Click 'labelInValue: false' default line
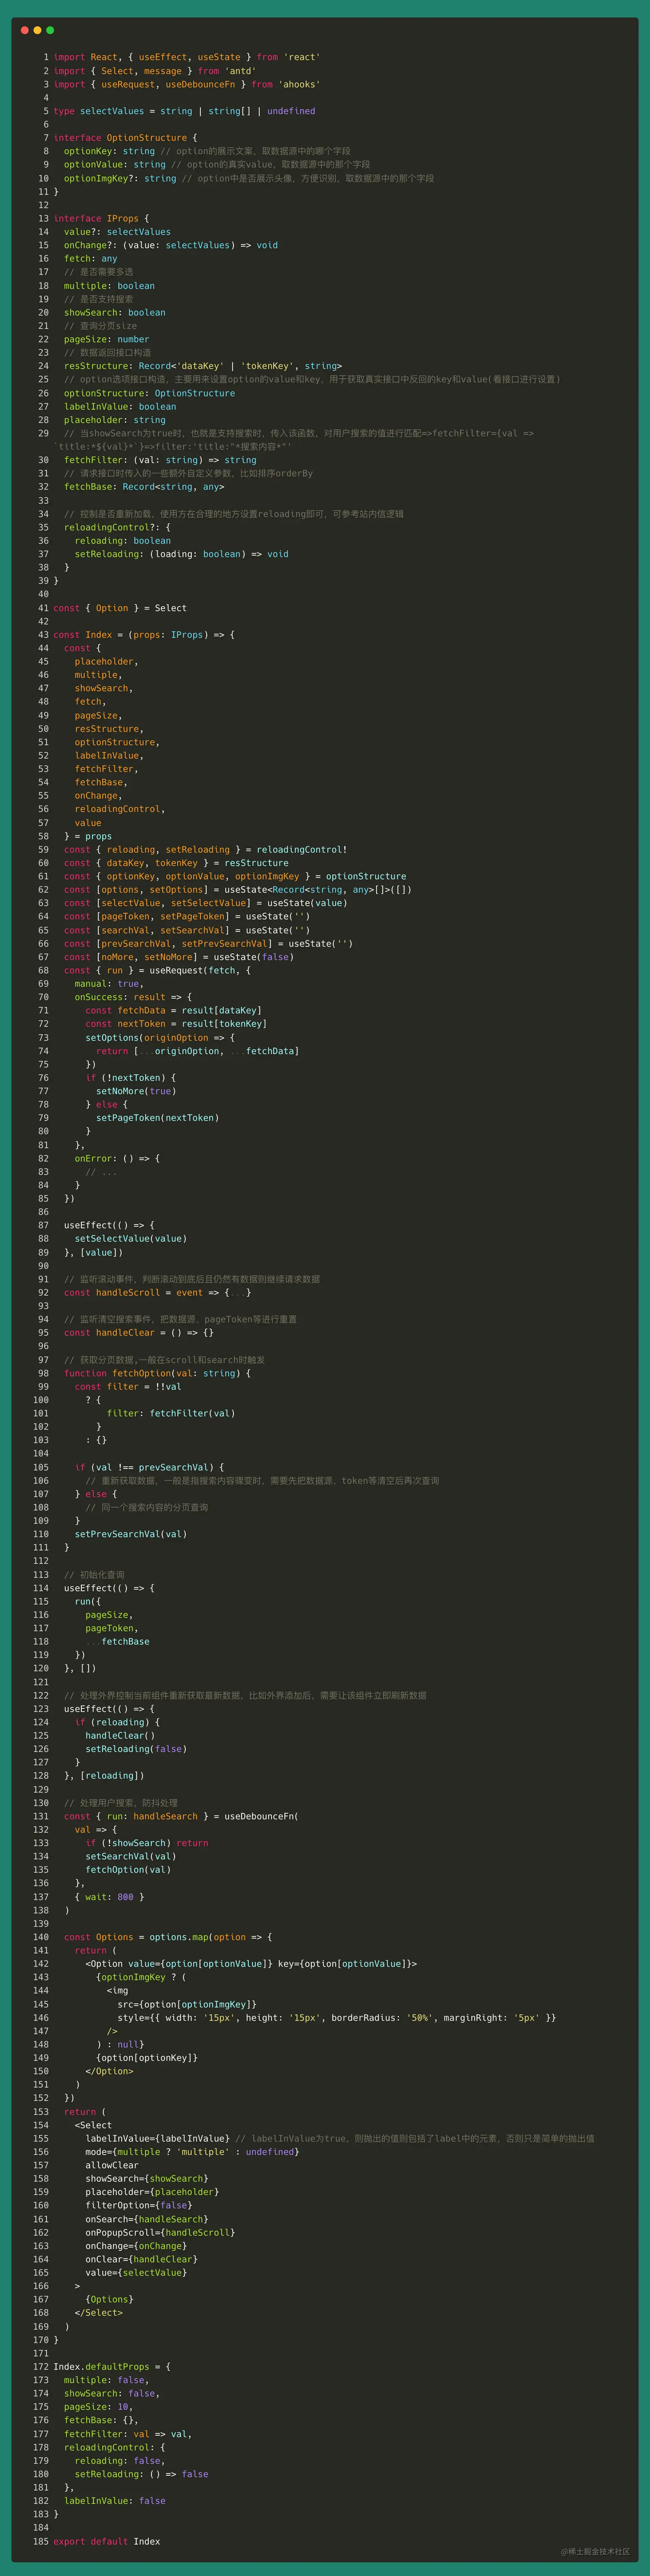Screen dimensions: 650x2576 (115, 2501)
